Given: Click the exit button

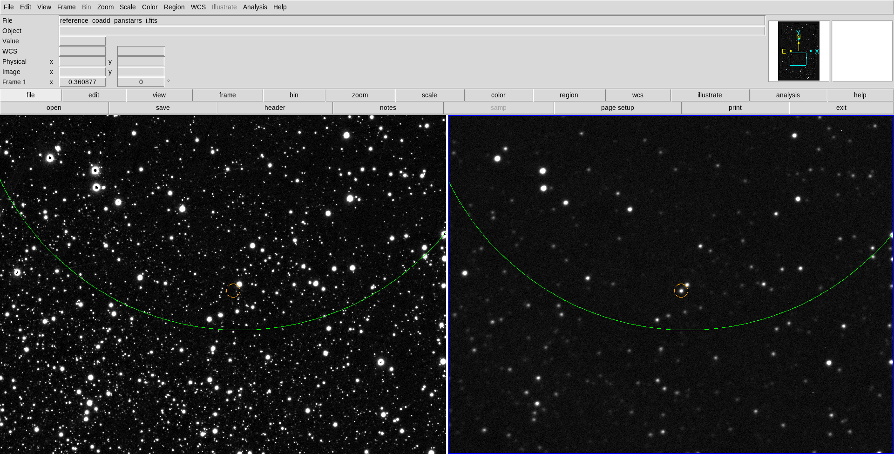Looking at the screenshot, I should [x=841, y=108].
